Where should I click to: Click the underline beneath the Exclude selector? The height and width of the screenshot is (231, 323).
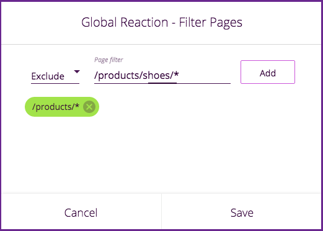(55, 83)
